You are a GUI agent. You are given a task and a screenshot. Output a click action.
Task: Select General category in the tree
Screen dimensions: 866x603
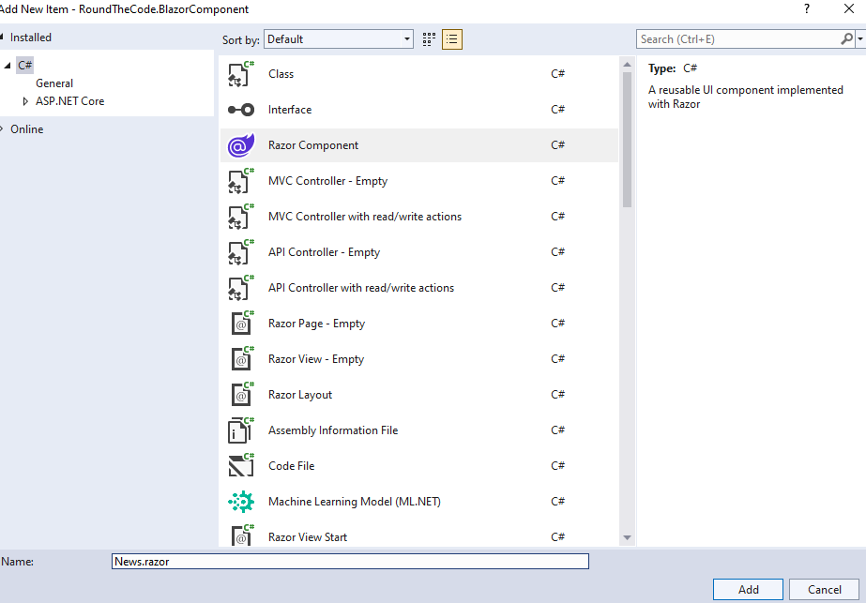(x=54, y=83)
